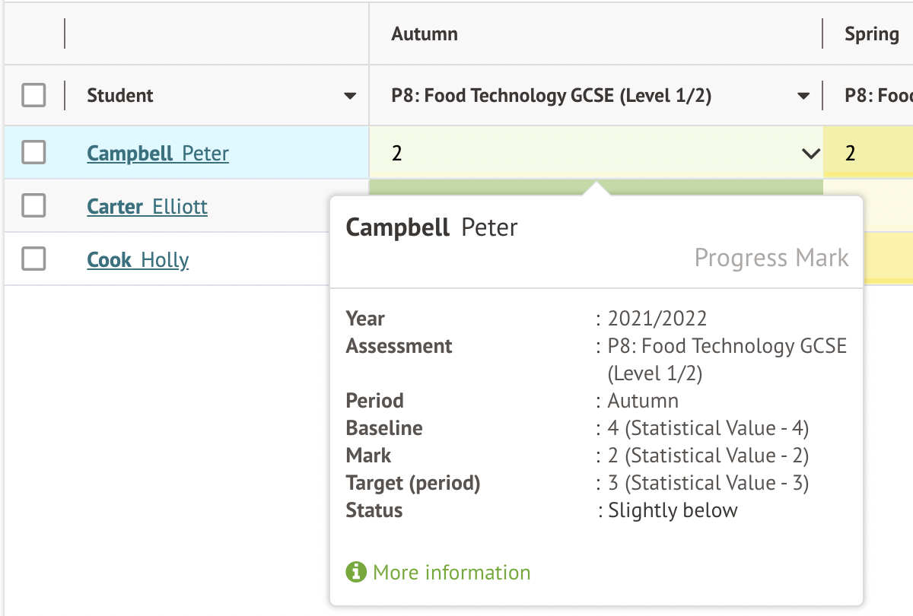
Task: Click the Progress Mark label in tooltip
Action: click(771, 258)
